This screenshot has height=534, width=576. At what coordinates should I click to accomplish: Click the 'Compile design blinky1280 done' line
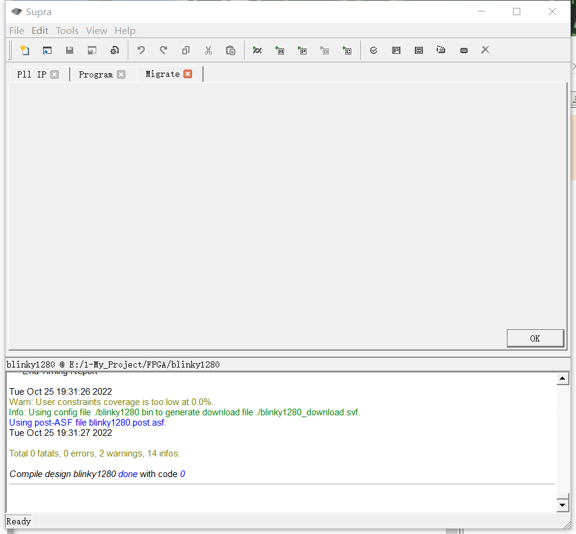point(98,474)
